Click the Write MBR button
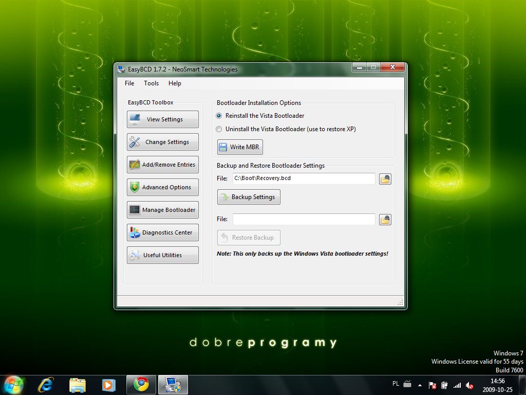The height and width of the screenshot is (395, 526). 240,147
